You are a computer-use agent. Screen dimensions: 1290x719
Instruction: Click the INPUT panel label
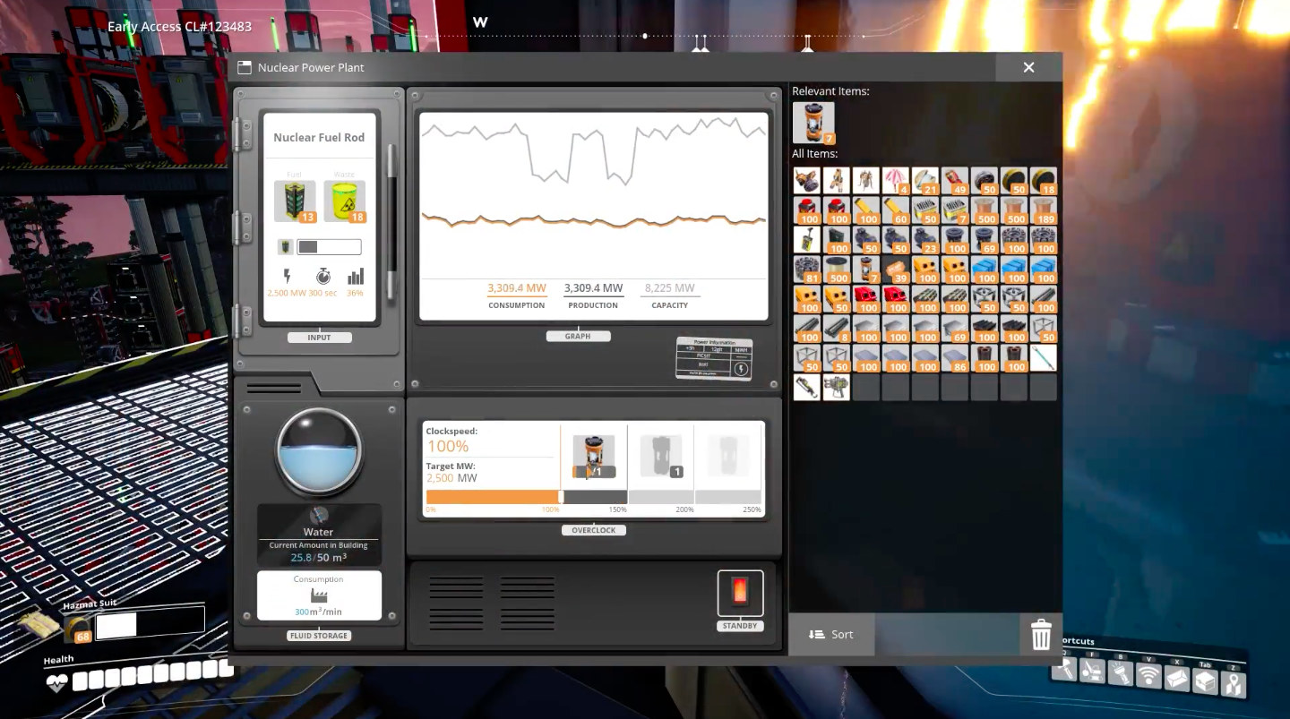click(319, 338)
